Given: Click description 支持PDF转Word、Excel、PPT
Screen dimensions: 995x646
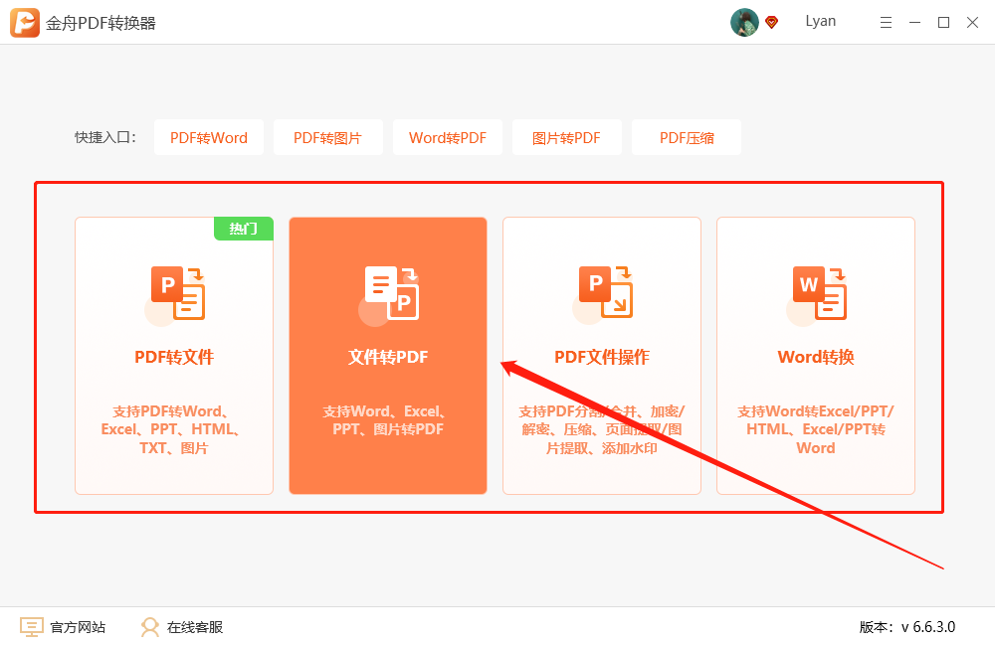Looking at the screenshot, I should point(172,429).
